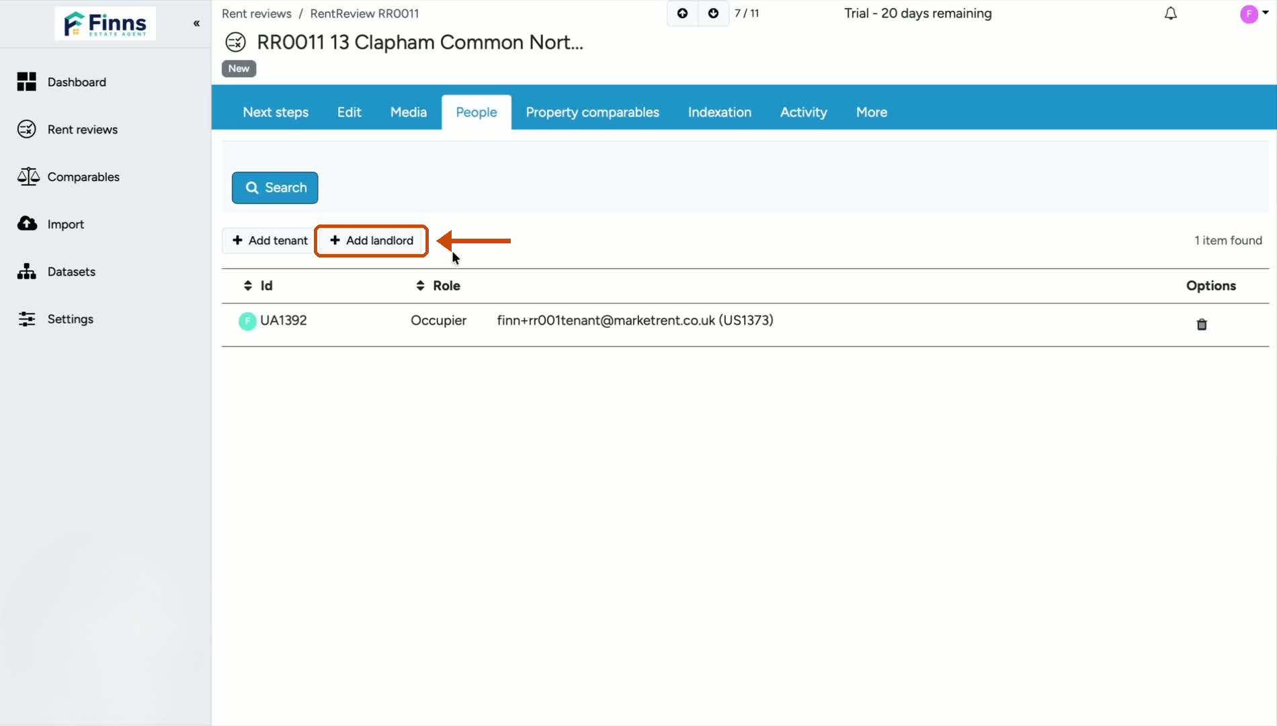Viewport: 1277px width, 726px height.
Task: Go to next record with down arrow
Action: 713,13
